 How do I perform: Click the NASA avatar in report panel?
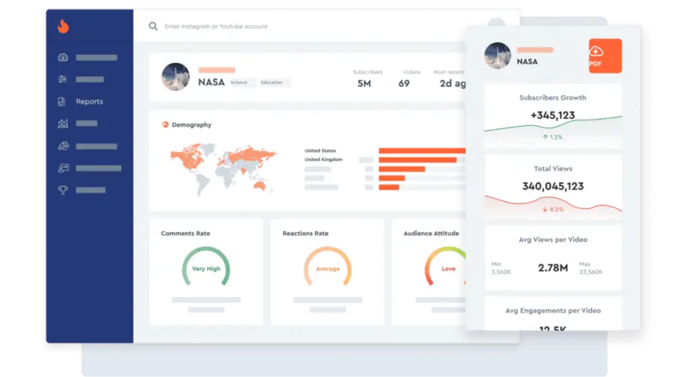coord(497,55)
